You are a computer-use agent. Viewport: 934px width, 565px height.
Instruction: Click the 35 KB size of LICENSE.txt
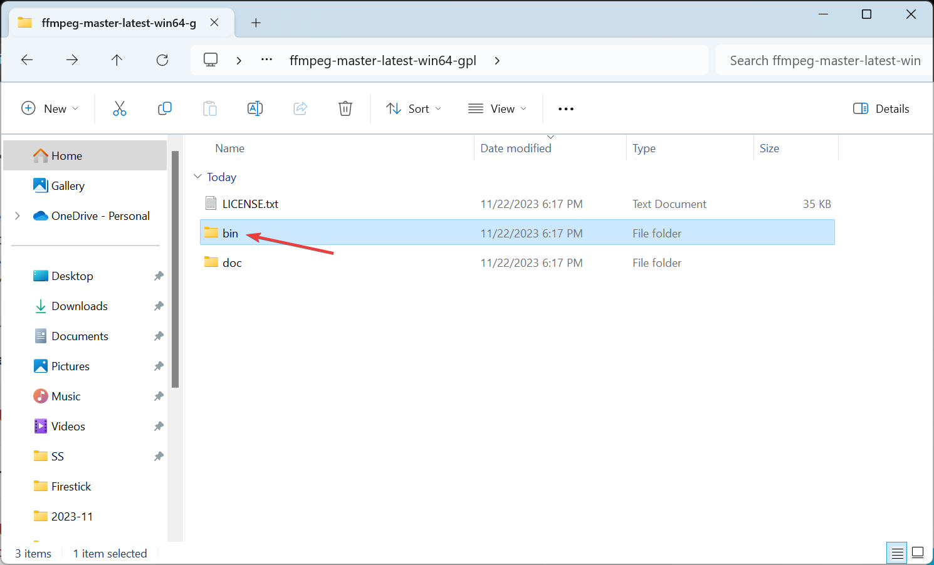click(x=817, y=204)
